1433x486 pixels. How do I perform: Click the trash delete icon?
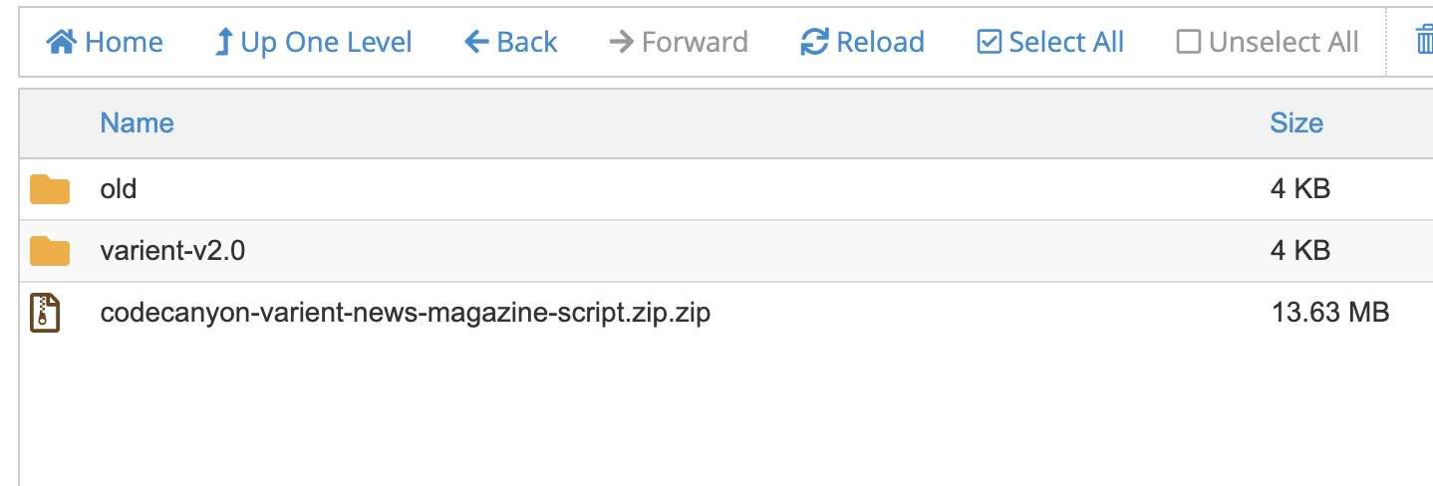tap(1425, 42)
